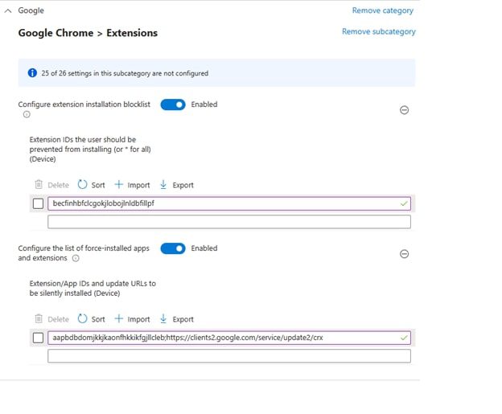The height and width of the screenshot is (414, 502).
Task: Remove the extension installation blocklist setting
Action: click(x=404, y=110)
